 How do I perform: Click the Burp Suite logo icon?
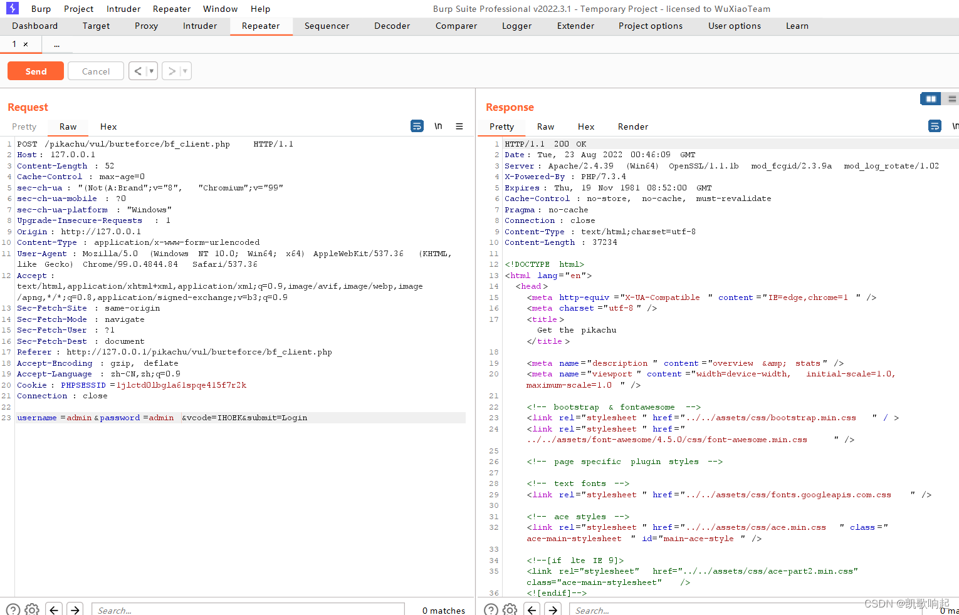pyautogui.click(x=13, y=8)
